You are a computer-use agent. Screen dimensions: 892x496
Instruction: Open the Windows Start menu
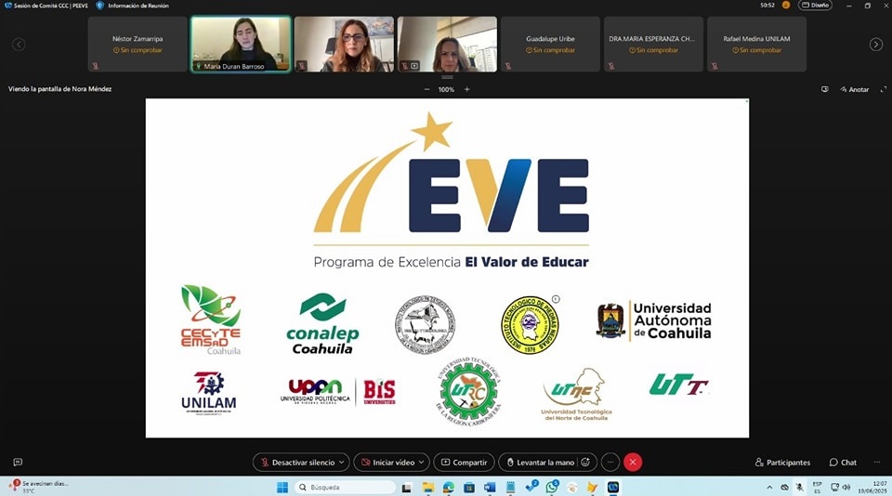(x=282, y=487)
